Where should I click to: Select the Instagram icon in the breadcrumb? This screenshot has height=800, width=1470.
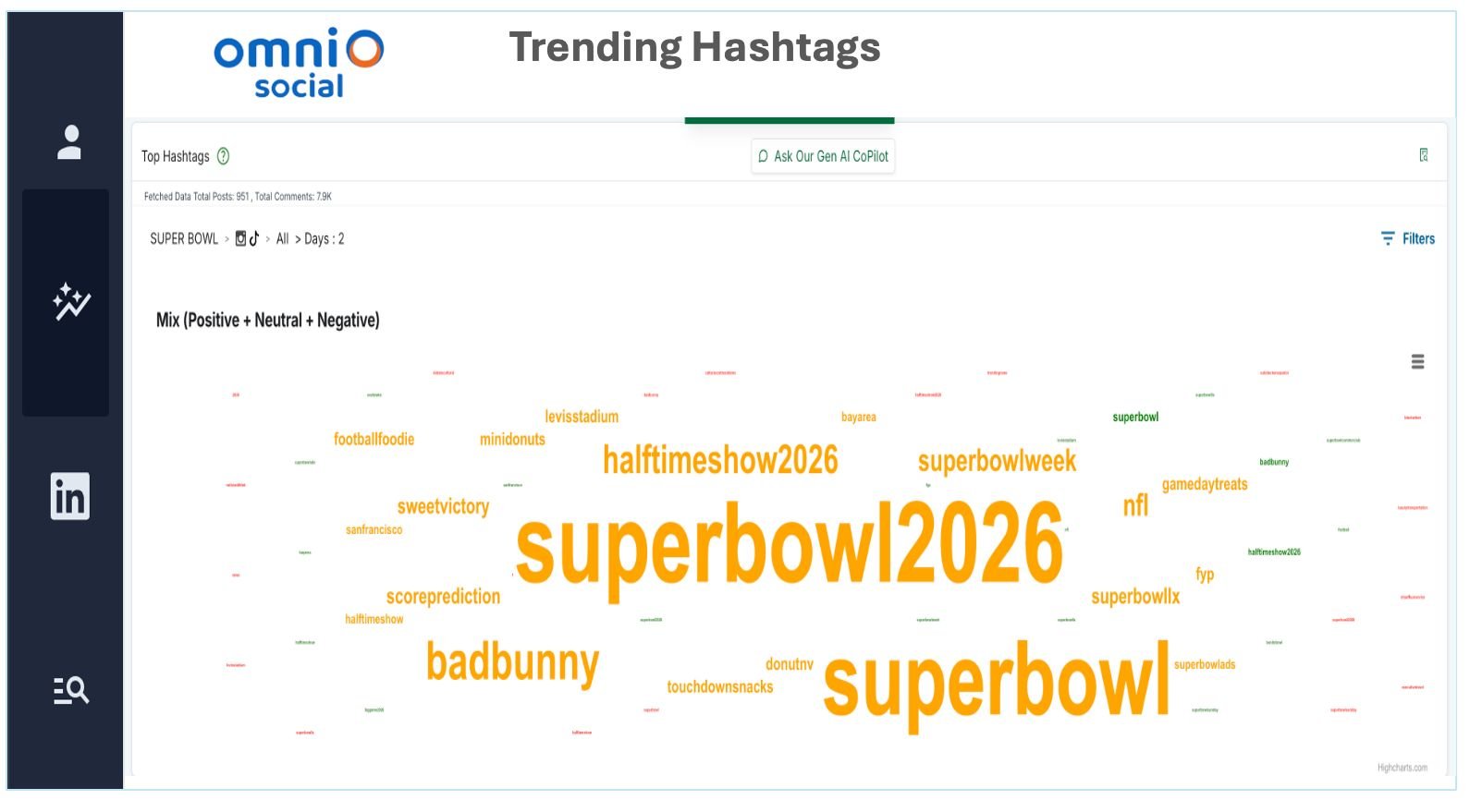tap(242, 238)
